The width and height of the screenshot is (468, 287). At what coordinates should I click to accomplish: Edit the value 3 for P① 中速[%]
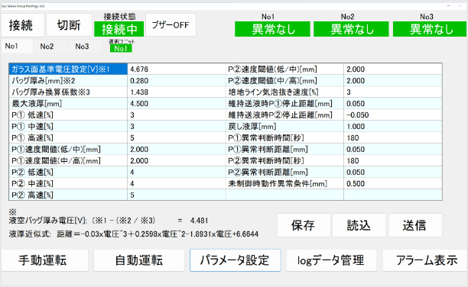pyautogui.click(x=177, y=127)
